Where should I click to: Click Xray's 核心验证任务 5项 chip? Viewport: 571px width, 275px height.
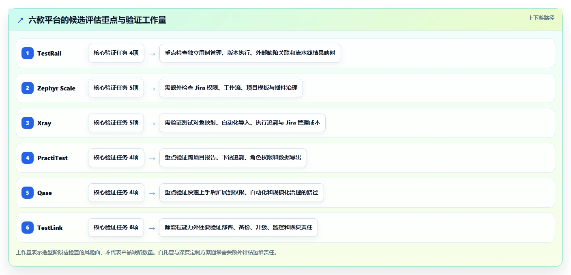coord(116,123)
